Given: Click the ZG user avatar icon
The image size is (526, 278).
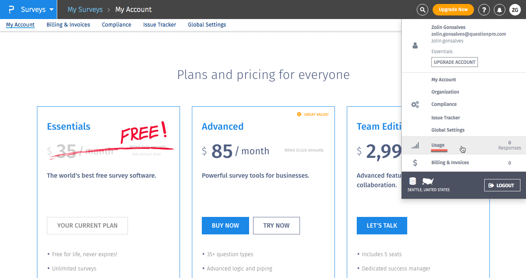Looking at the screenshot, I should pyautogui.click(x=515, y=10).
